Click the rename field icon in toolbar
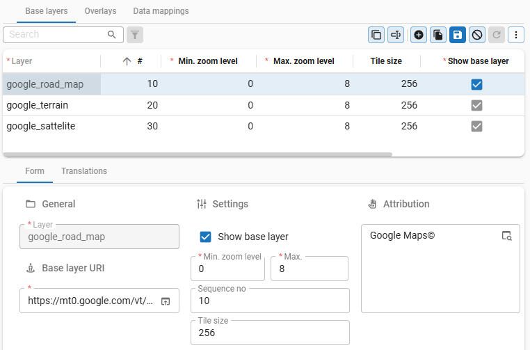Image resolution: width=530 pixels, height=350 pixels. pyautogui.click(x=396, y=35)
